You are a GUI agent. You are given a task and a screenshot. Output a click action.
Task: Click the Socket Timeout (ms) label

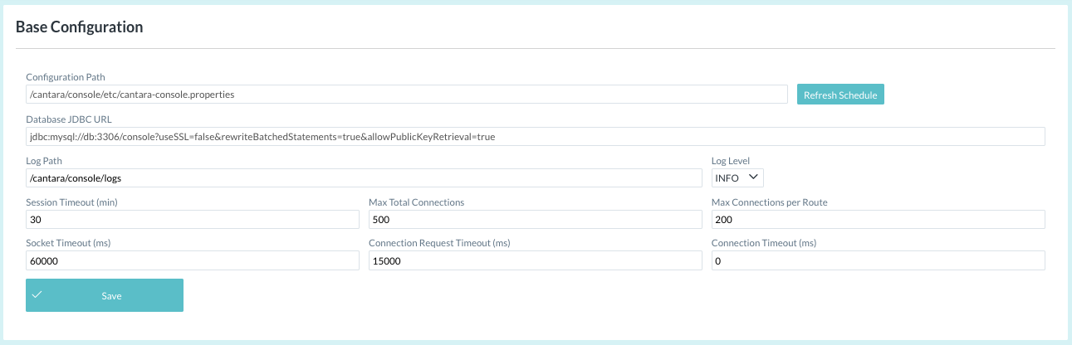[68, 244]
